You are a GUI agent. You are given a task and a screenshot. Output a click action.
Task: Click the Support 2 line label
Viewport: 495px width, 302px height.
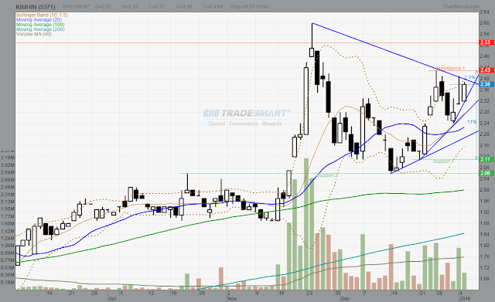pyautogui.click(x=327, y=175)
